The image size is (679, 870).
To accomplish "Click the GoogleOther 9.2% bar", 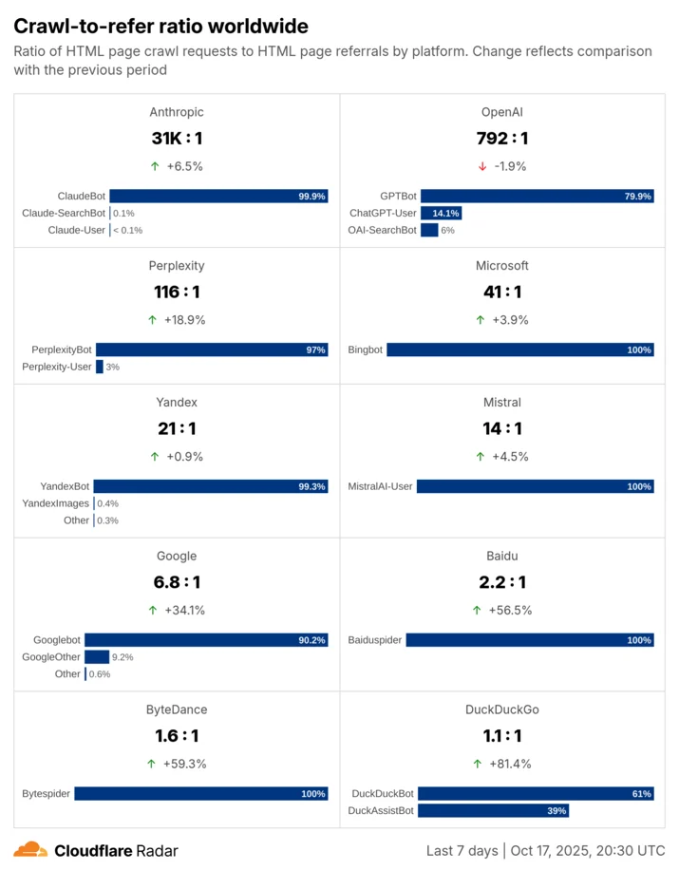I will pos(97,657).
